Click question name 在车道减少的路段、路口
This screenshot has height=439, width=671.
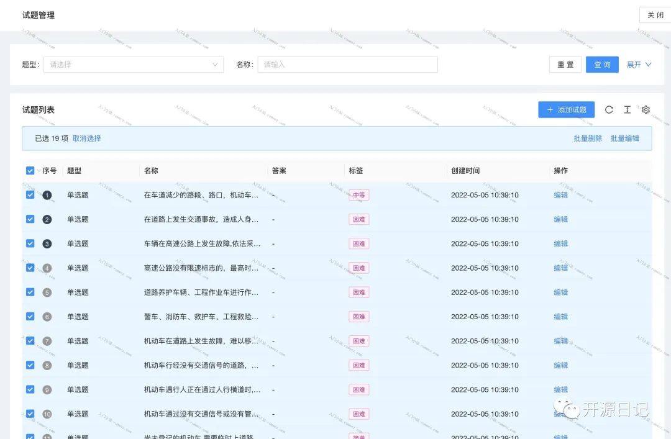tap(201, 195)
